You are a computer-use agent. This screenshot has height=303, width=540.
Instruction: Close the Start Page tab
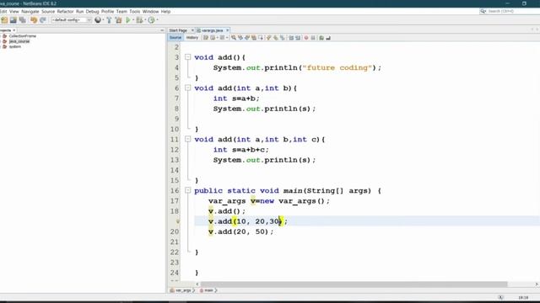tap(192, 30)
